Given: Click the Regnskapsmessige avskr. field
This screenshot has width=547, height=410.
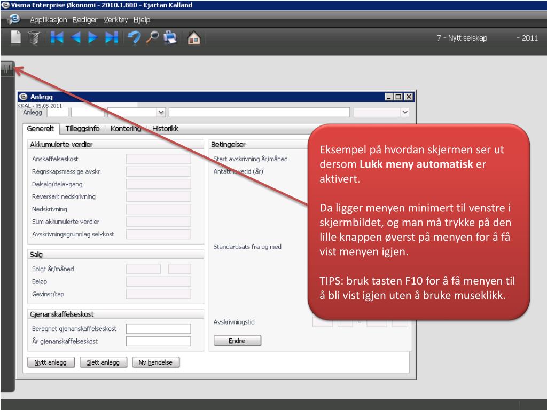Looking at the screenshot, I should point(158,171).
